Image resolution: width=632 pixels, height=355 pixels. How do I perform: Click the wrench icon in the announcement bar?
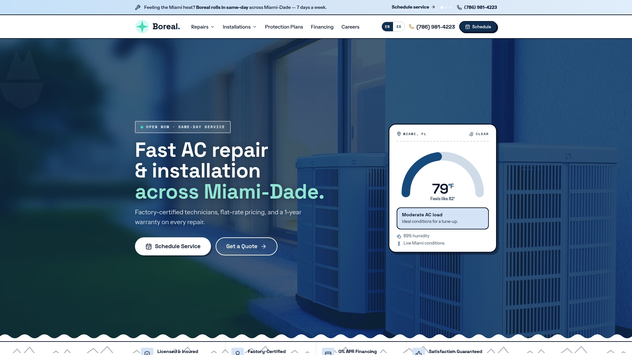[x=138, y=7]
